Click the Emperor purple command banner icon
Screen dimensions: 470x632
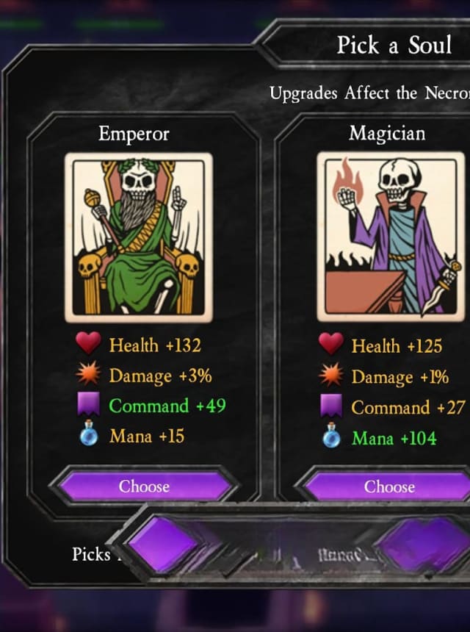pos(89,404)
